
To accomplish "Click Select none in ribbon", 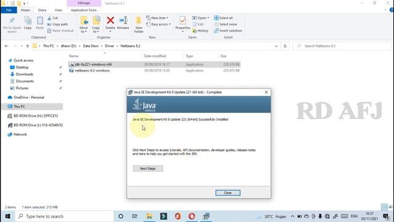I will (x=225, y=25).
